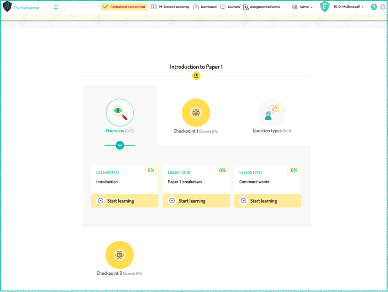Open Centralised assessment
This screenshot has height=292, width=388.
click(124, 7)
